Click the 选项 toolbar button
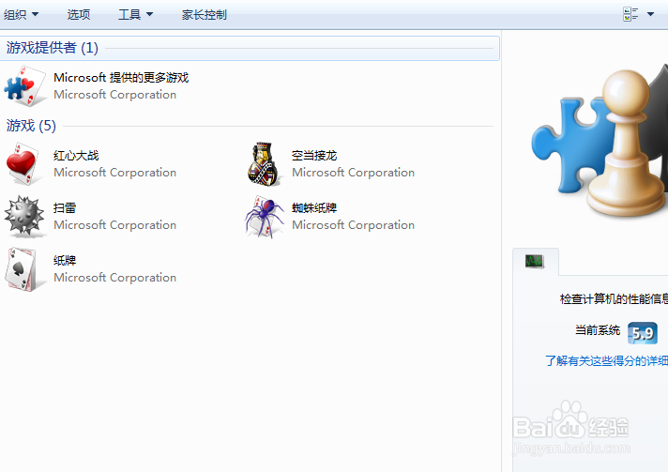668x472 pixels. pos(79,15)
